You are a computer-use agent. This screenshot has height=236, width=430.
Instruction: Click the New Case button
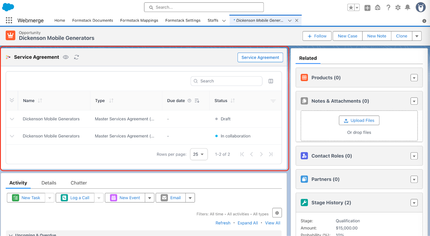click(347, 36)
